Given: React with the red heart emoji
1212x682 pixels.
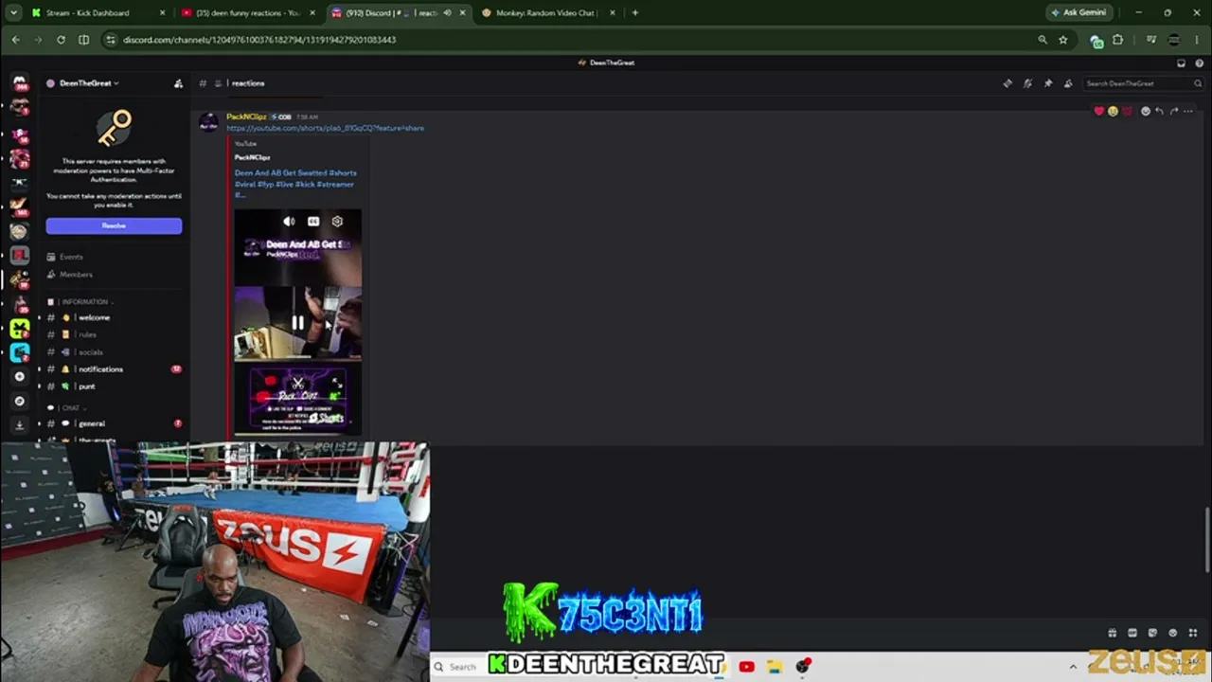Looking at the screenshot, I should (x=1099, y=111).
